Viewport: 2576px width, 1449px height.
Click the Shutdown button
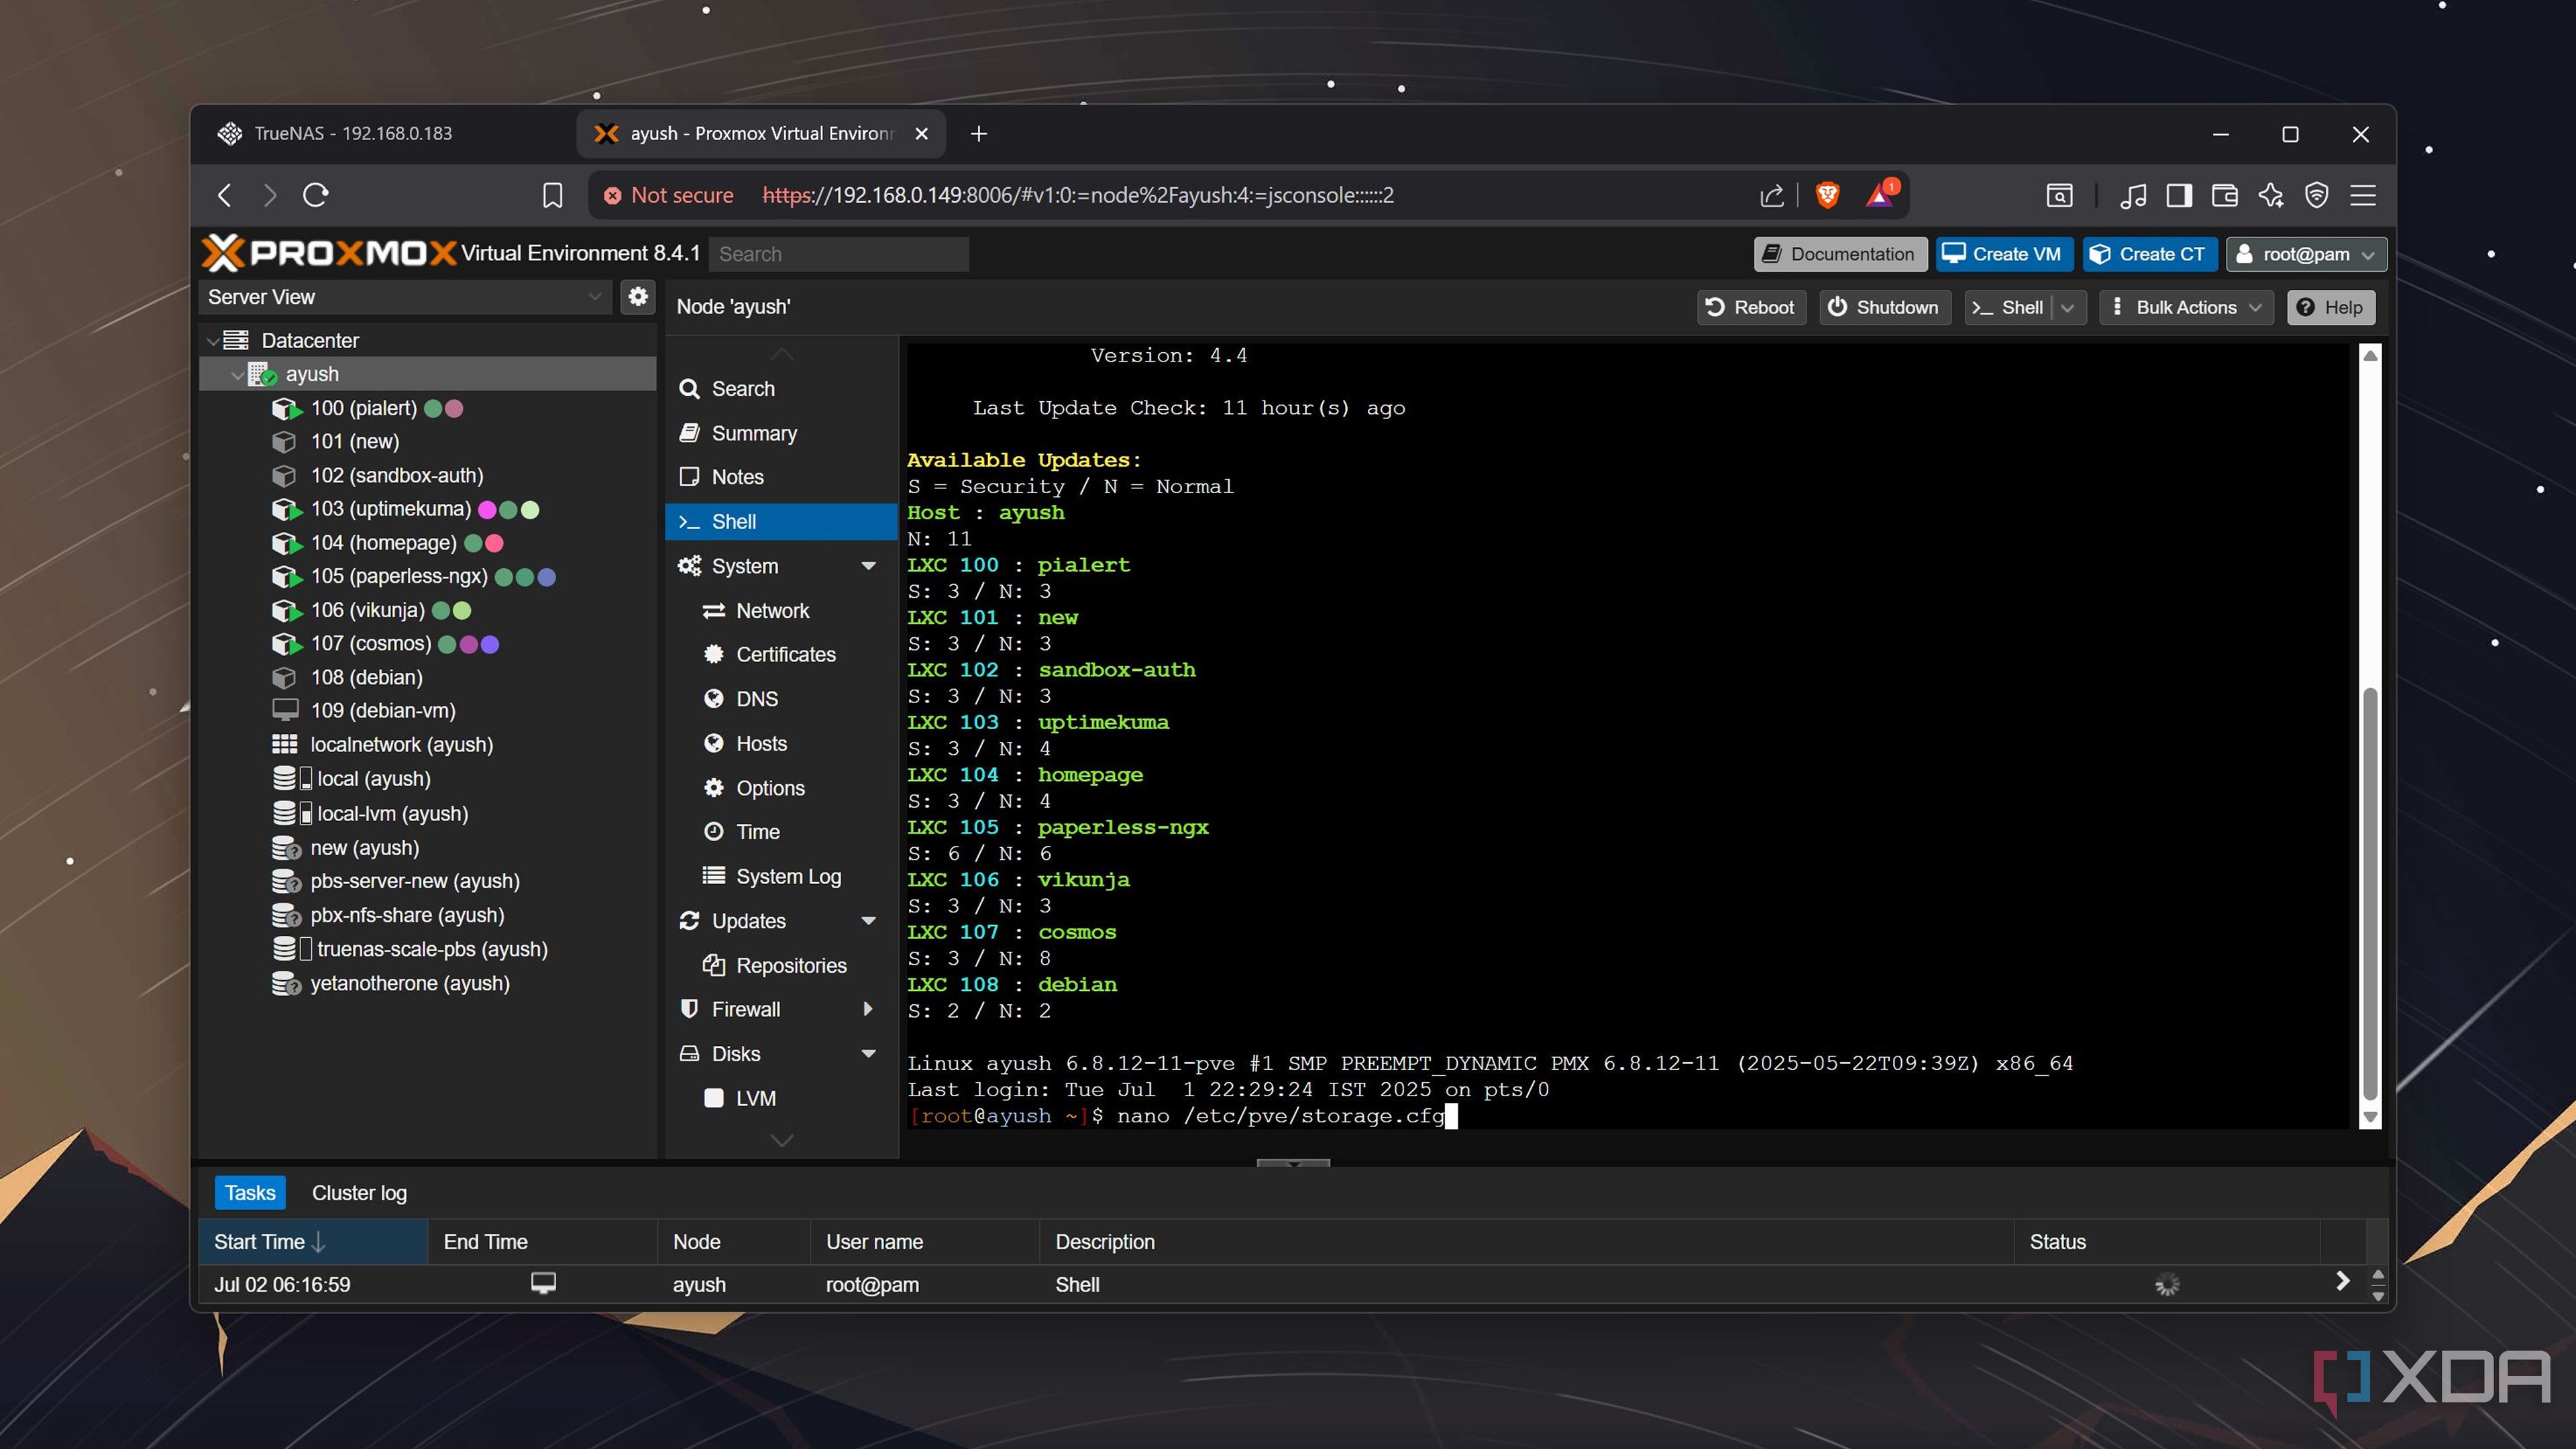coord(1884,307)
